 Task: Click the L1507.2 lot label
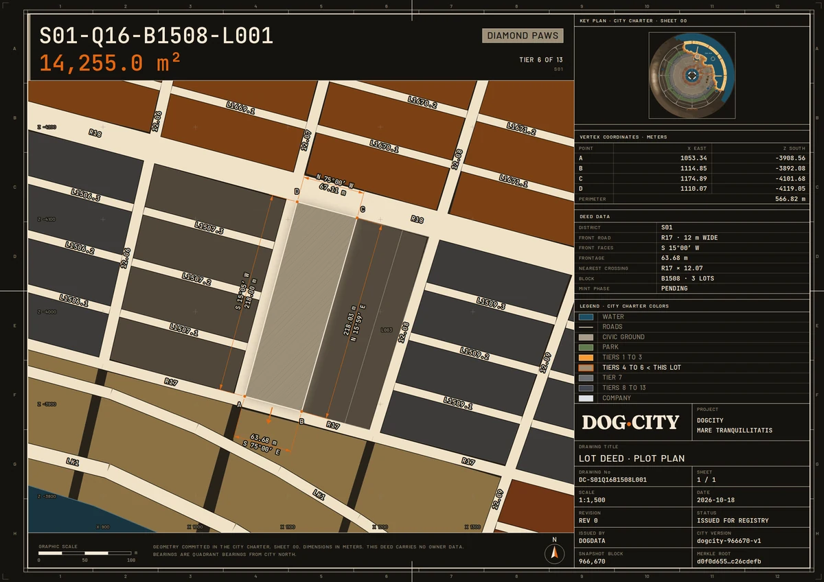[x=196, y=279]
